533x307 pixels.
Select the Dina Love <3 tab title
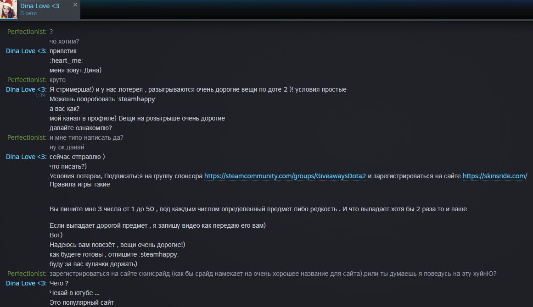click(x=39, y=5)
